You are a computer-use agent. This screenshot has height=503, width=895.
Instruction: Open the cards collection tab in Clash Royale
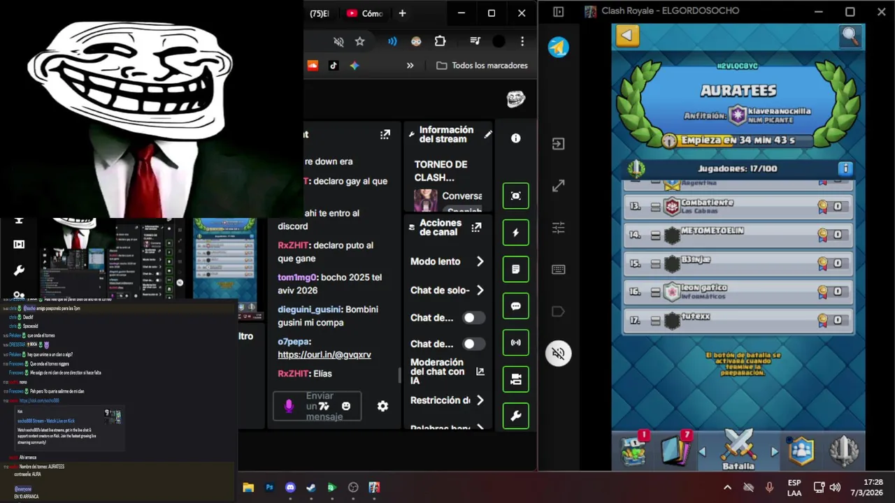tap(676, 450)
